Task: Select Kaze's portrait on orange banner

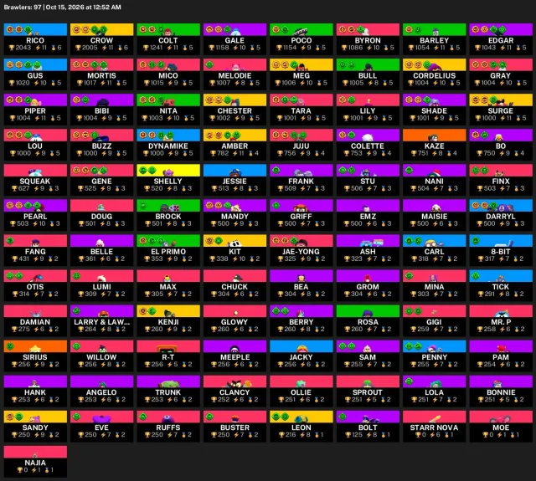Action: [434, 137]
